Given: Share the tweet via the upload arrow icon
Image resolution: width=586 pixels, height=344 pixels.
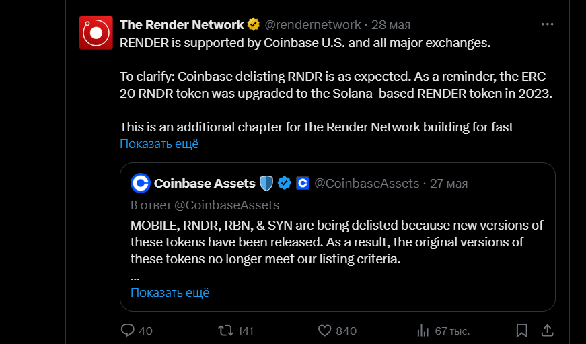Looking at the screenshot, I should point(548,331).
